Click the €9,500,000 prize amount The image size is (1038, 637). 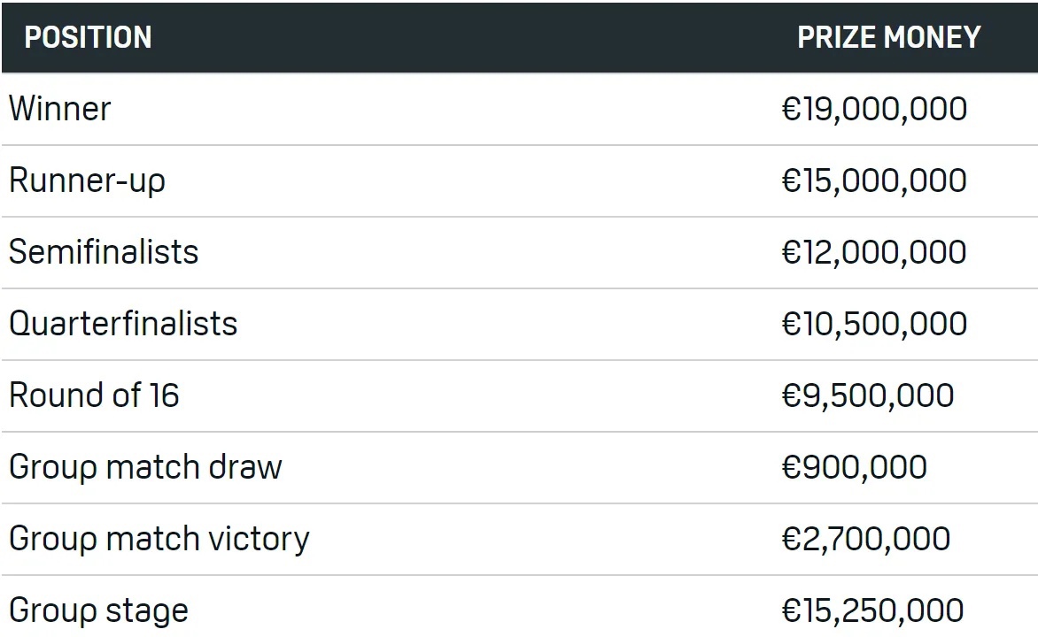[x=868, y=395]
